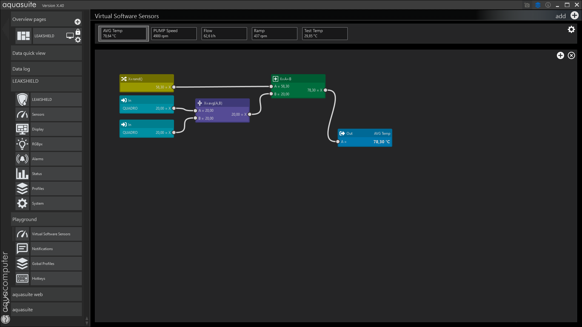Open the Alarms menu entry
This screenshot has width=582, height=327.
coord(56,159)
